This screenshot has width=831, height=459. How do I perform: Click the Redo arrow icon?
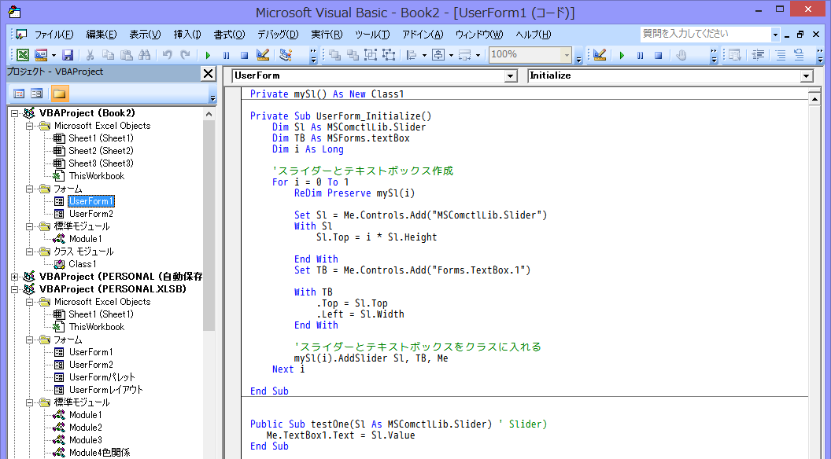coord(185,54)
